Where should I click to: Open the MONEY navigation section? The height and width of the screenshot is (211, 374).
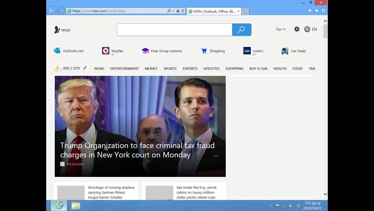(x=151, y=68)
